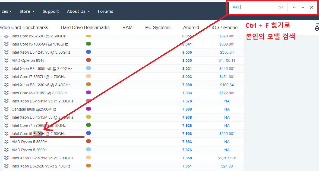Switch to RAM benchmarks tab
Image resolution: width=319 pixels, height=171 pixels.
tap(127, 27)
